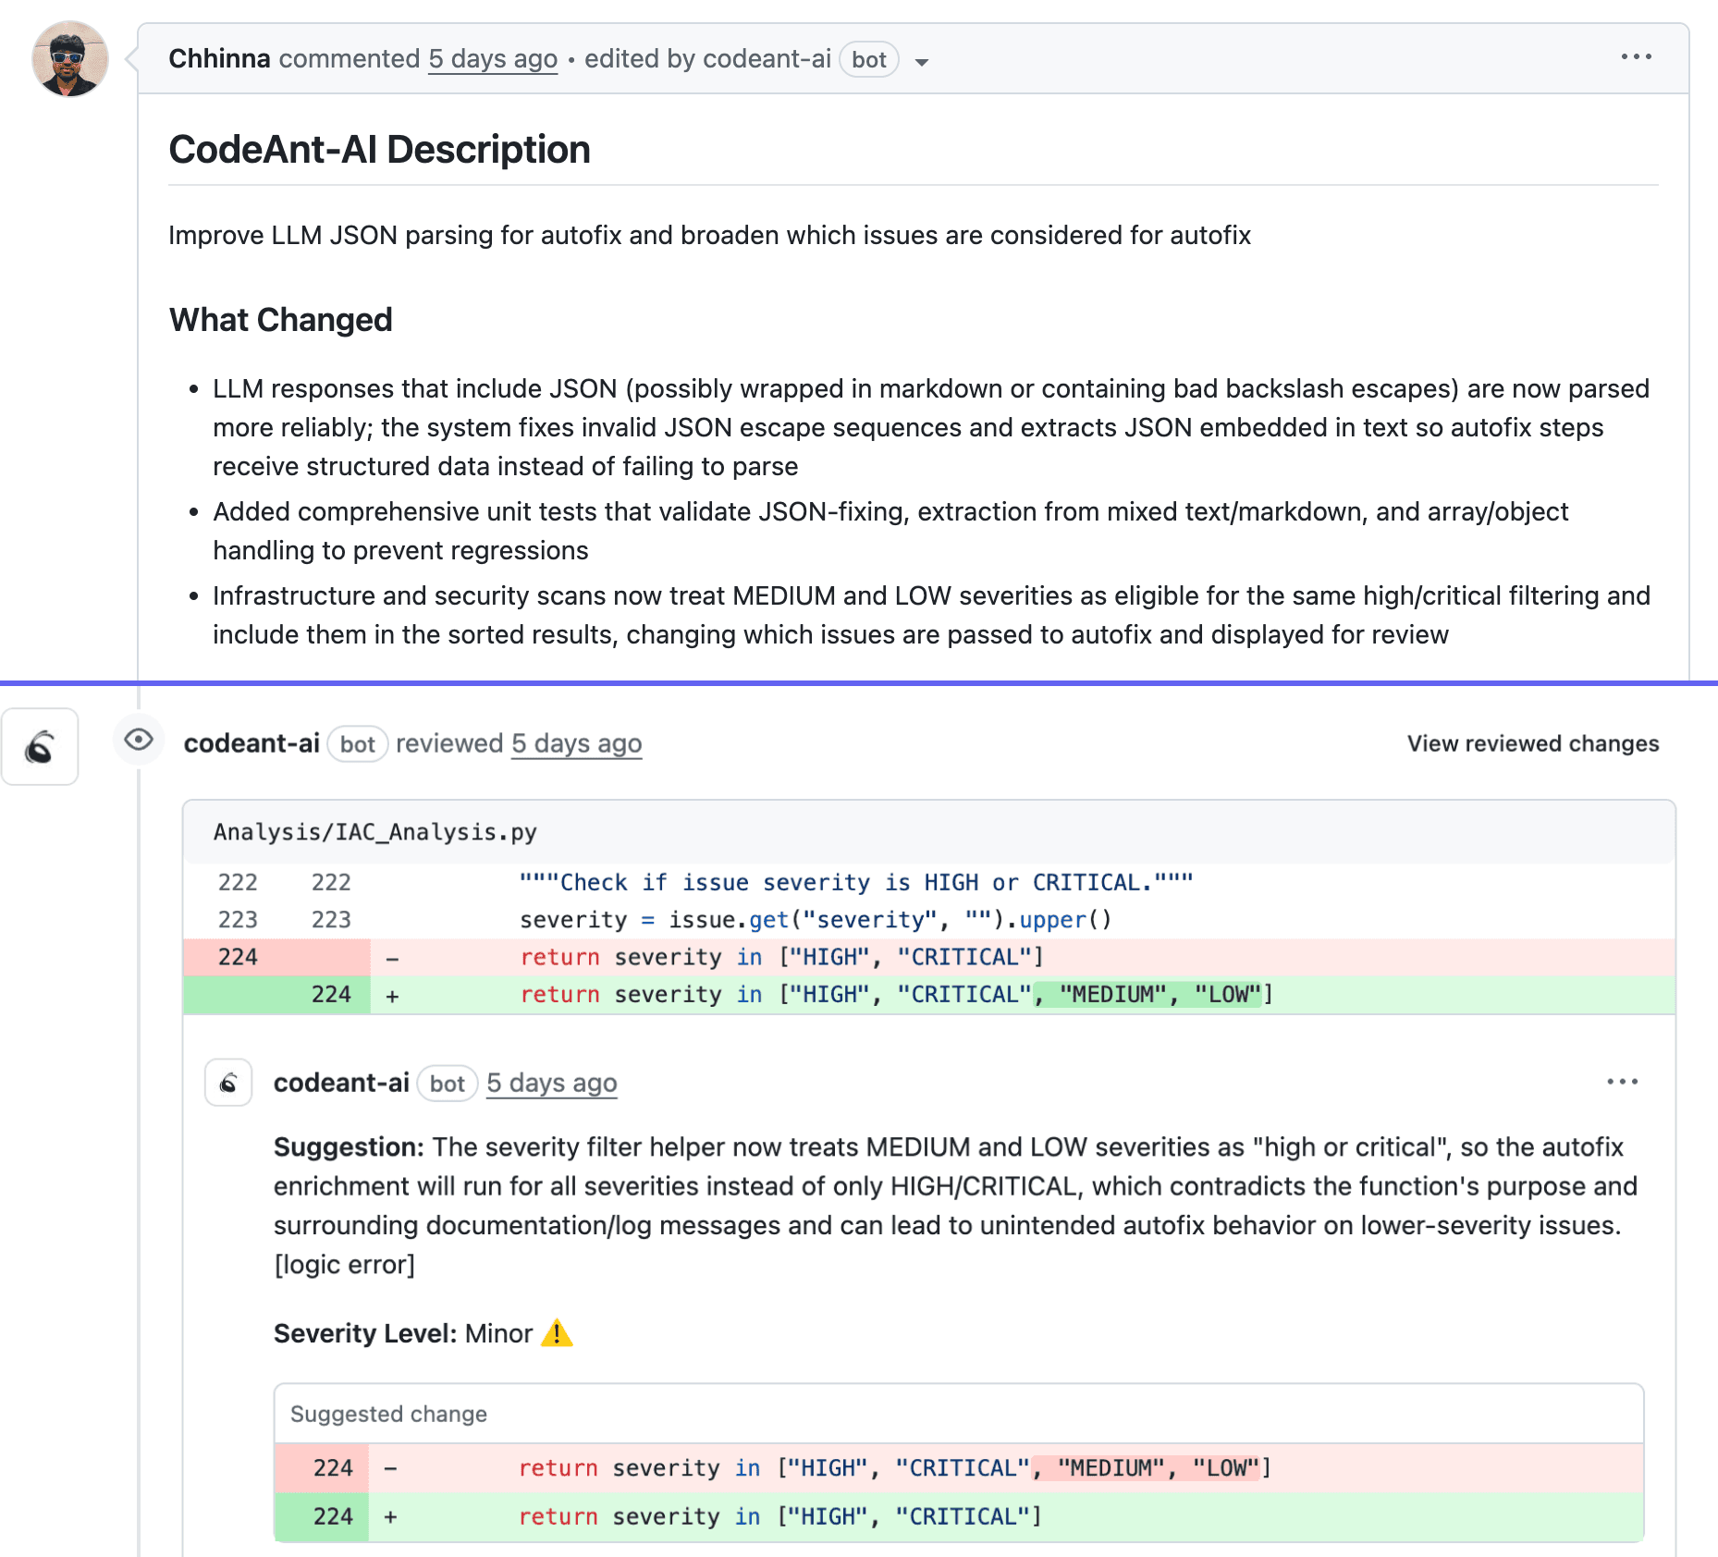This screenshot has width=1718, height=1557.
Task: Click the What Changed heading
Action: [x=281, y=320]
